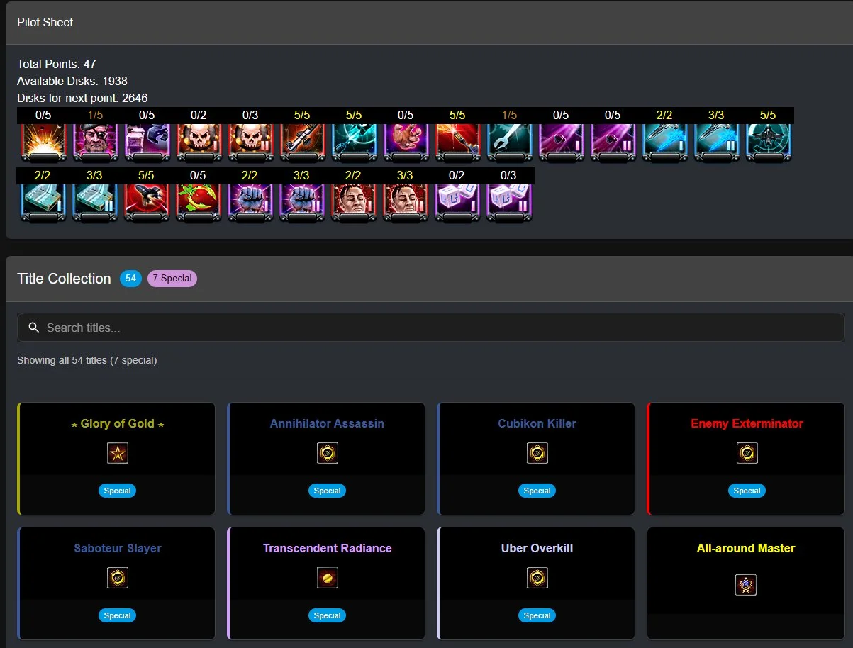Click the star icon under Glory of Gold

coord(118,454)
